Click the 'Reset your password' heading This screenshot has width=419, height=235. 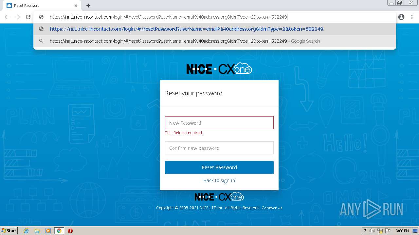pos(194,93)
